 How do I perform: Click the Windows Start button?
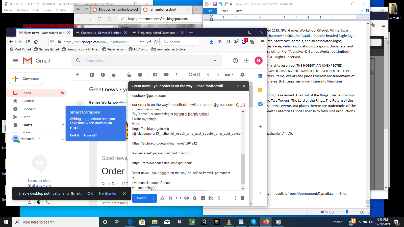tap(6, 222)
